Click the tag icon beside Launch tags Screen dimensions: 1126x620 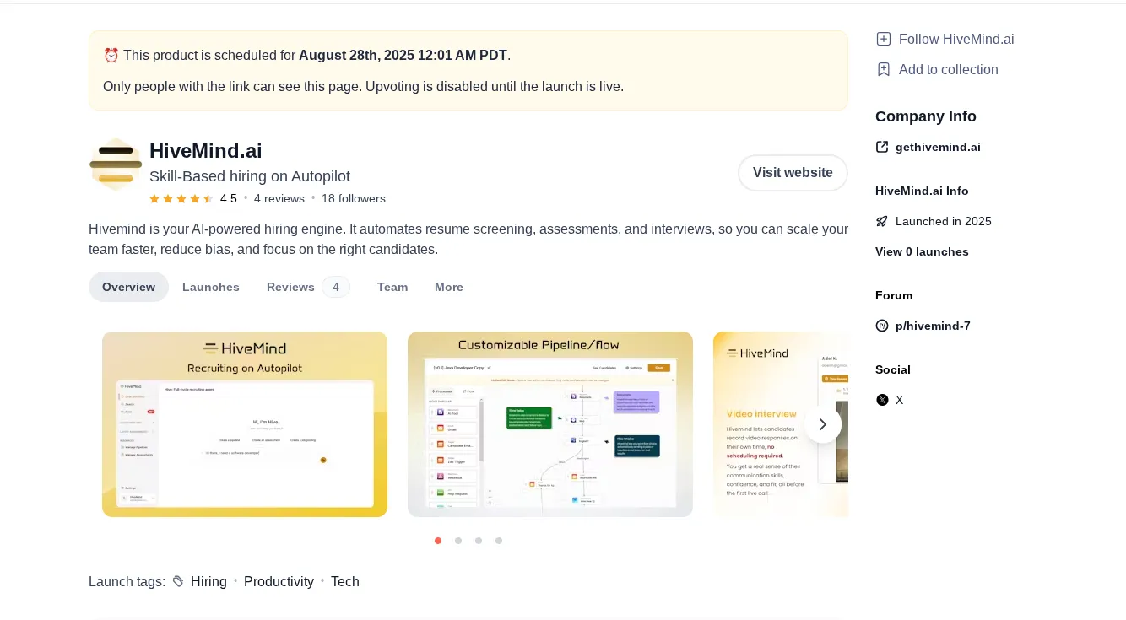pos(178,581)
